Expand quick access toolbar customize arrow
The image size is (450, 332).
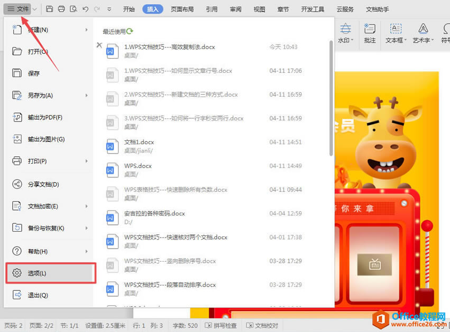pyautogui.click(x=109, y=10)
